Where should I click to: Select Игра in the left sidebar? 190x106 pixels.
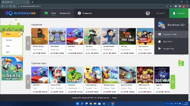point(12,34)
